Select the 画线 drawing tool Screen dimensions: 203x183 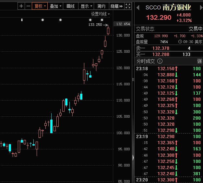[71, 6]
